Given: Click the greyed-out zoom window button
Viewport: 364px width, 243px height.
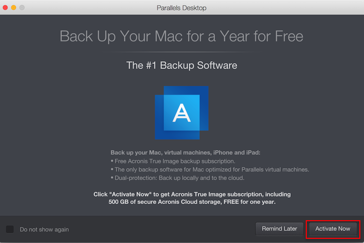Looking at the screenshot, I should 22,7.
